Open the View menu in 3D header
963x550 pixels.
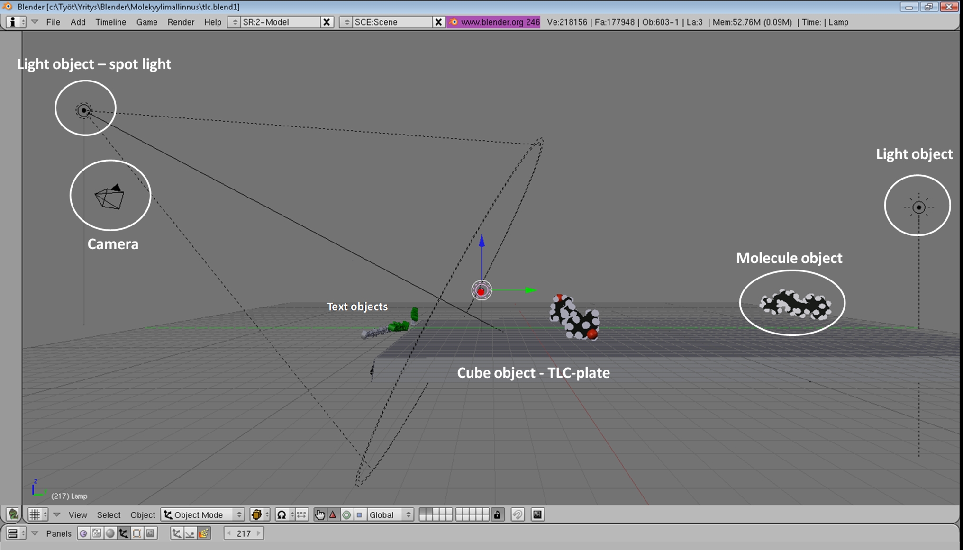78,515
